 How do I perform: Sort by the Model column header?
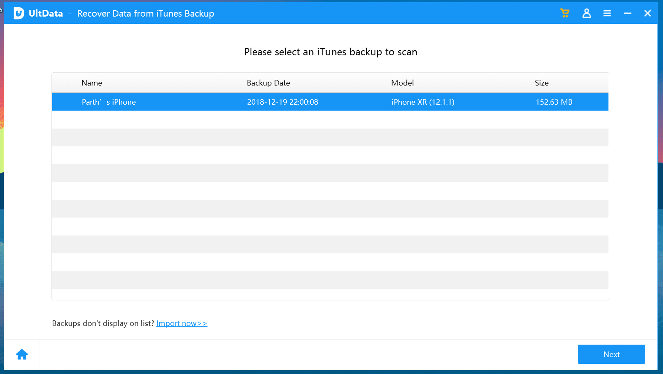[403, 83]
